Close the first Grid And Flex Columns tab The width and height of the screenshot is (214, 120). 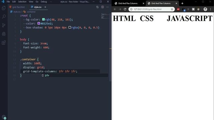(x=143, y=3)
